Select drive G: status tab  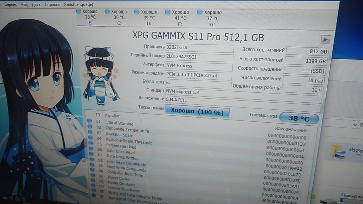[x=212, y=18]
